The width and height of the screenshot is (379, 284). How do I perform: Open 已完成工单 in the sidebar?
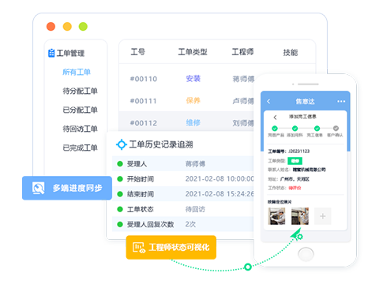click(x=80, y=148)
